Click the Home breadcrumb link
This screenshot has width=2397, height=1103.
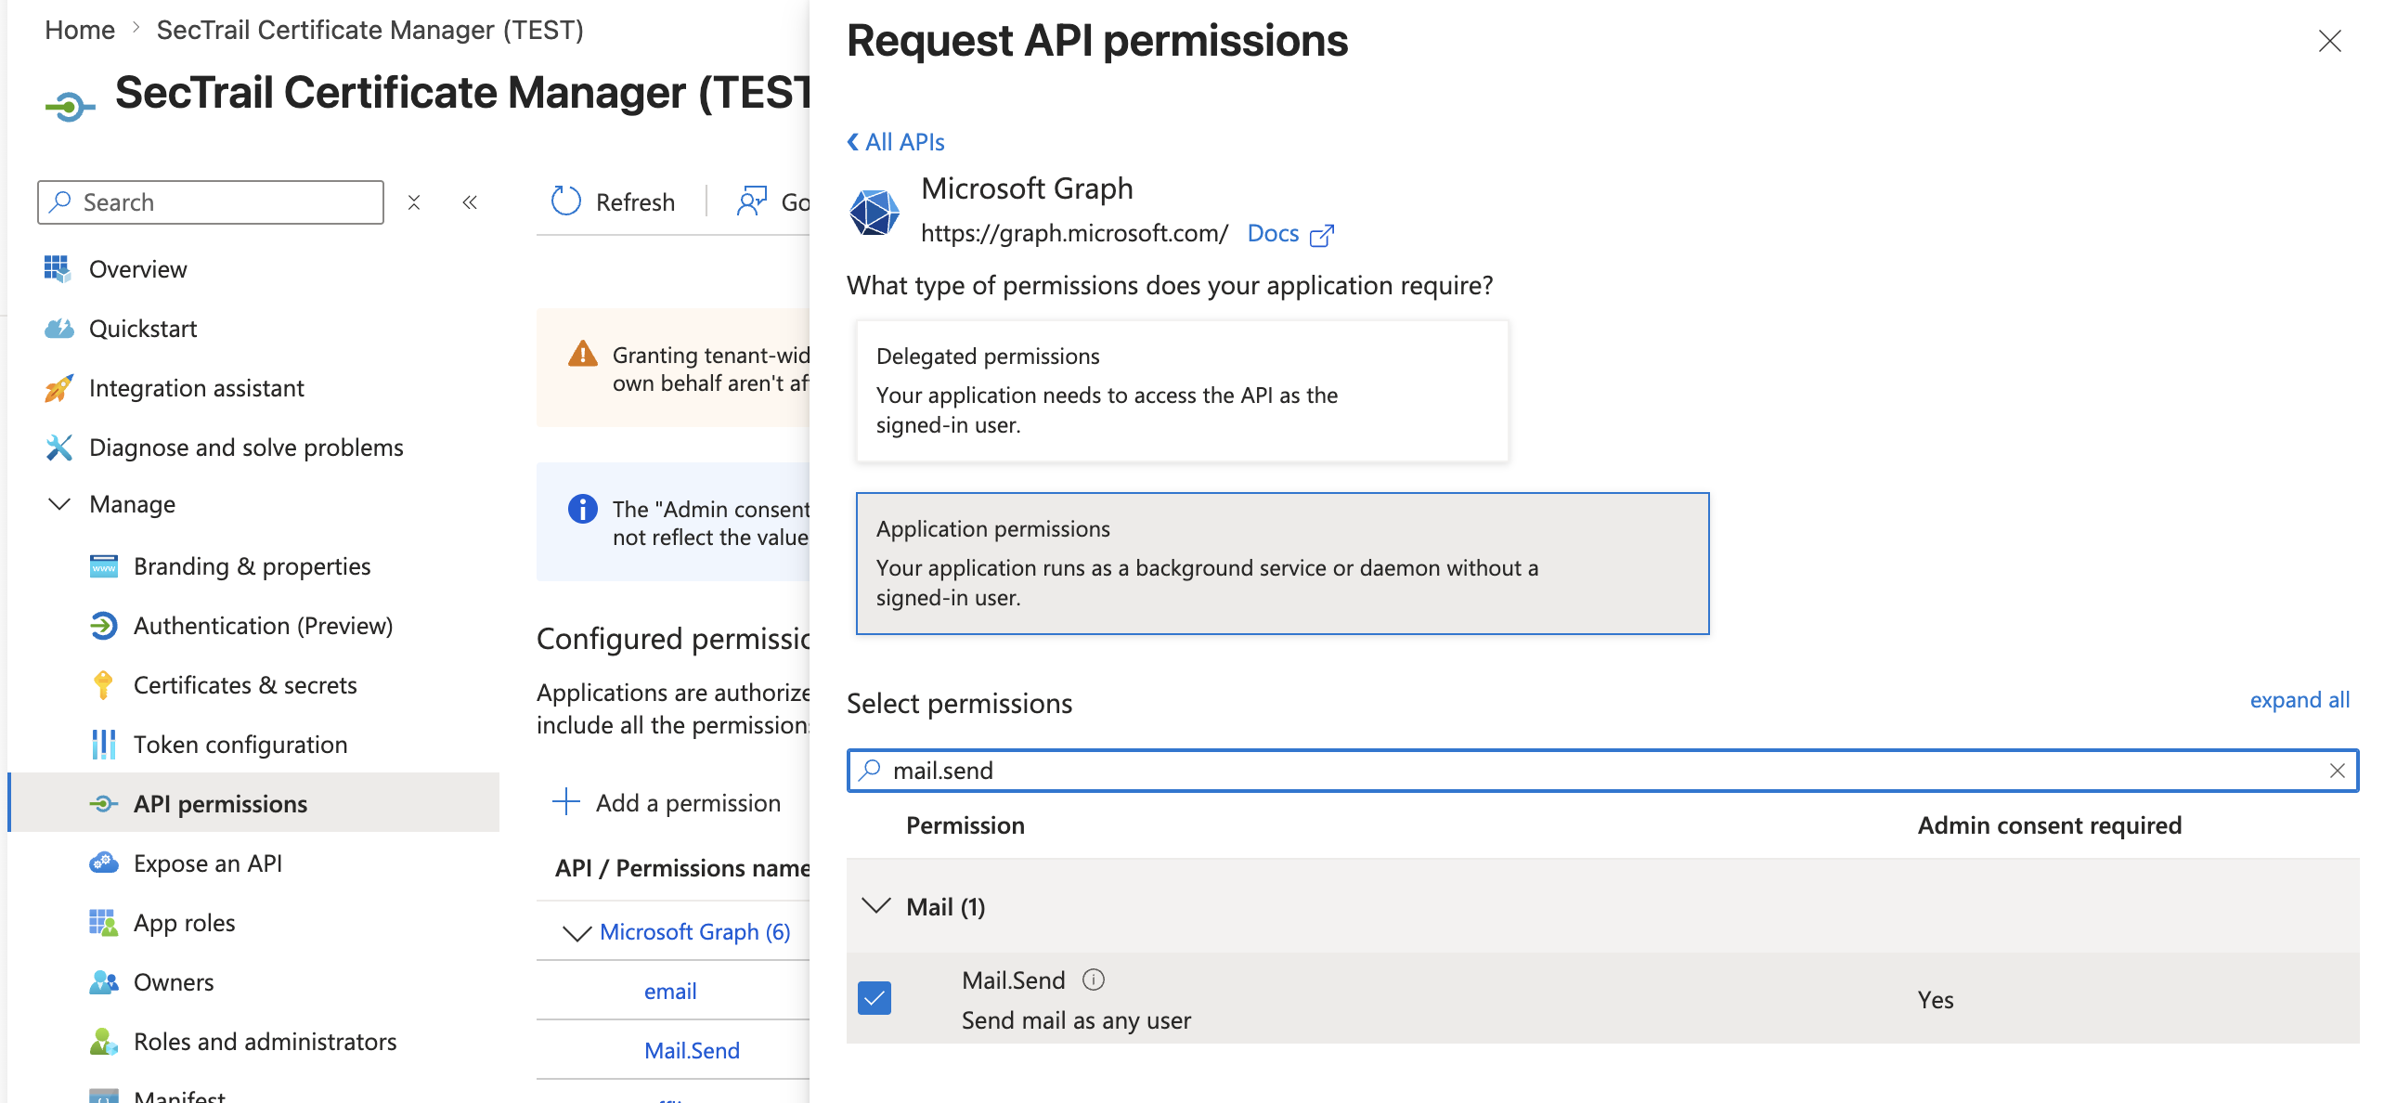pos(80,30)
